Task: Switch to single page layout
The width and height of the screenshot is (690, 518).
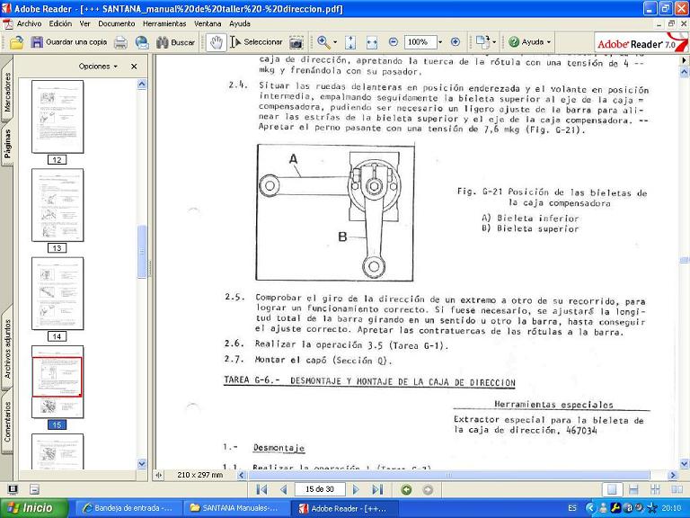Action: (611, 489)
